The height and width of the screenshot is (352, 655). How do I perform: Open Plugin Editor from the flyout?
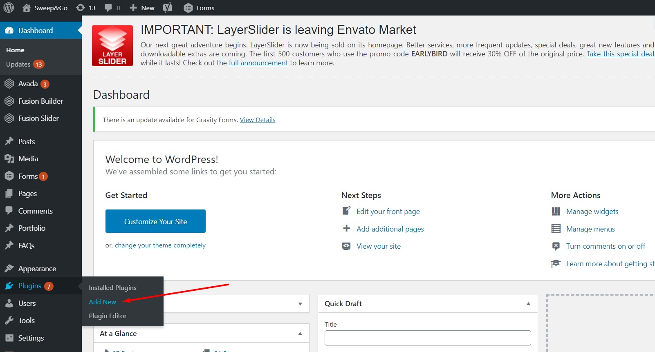(x=108, y=316)
